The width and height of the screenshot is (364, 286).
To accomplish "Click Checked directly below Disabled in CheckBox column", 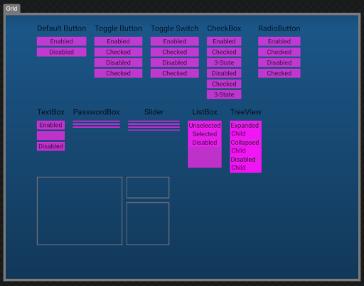I will (224, 84).
